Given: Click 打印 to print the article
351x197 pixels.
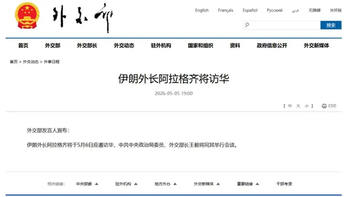Looking at the screenshot, I should pyautogui.click(x=332, y=106).
